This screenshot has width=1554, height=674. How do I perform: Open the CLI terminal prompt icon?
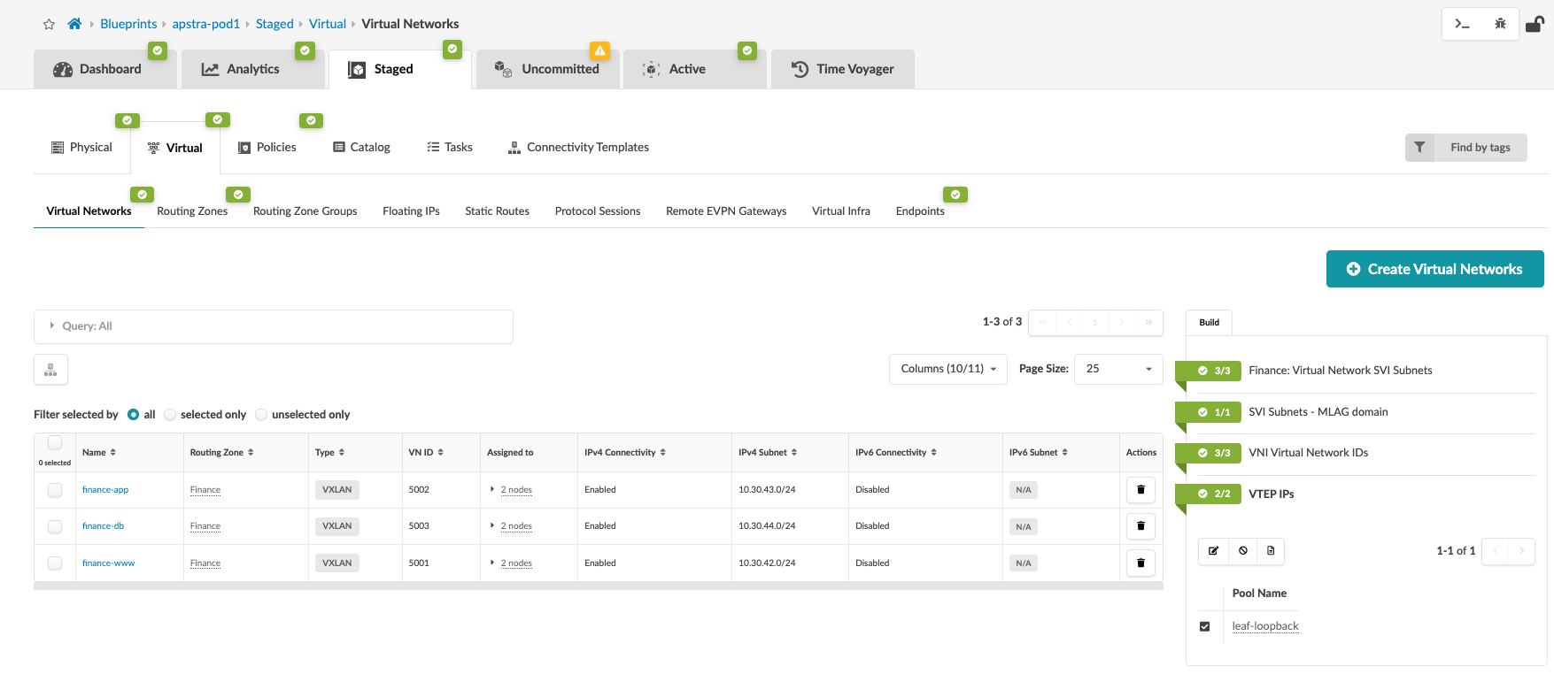coord(1462,24)
